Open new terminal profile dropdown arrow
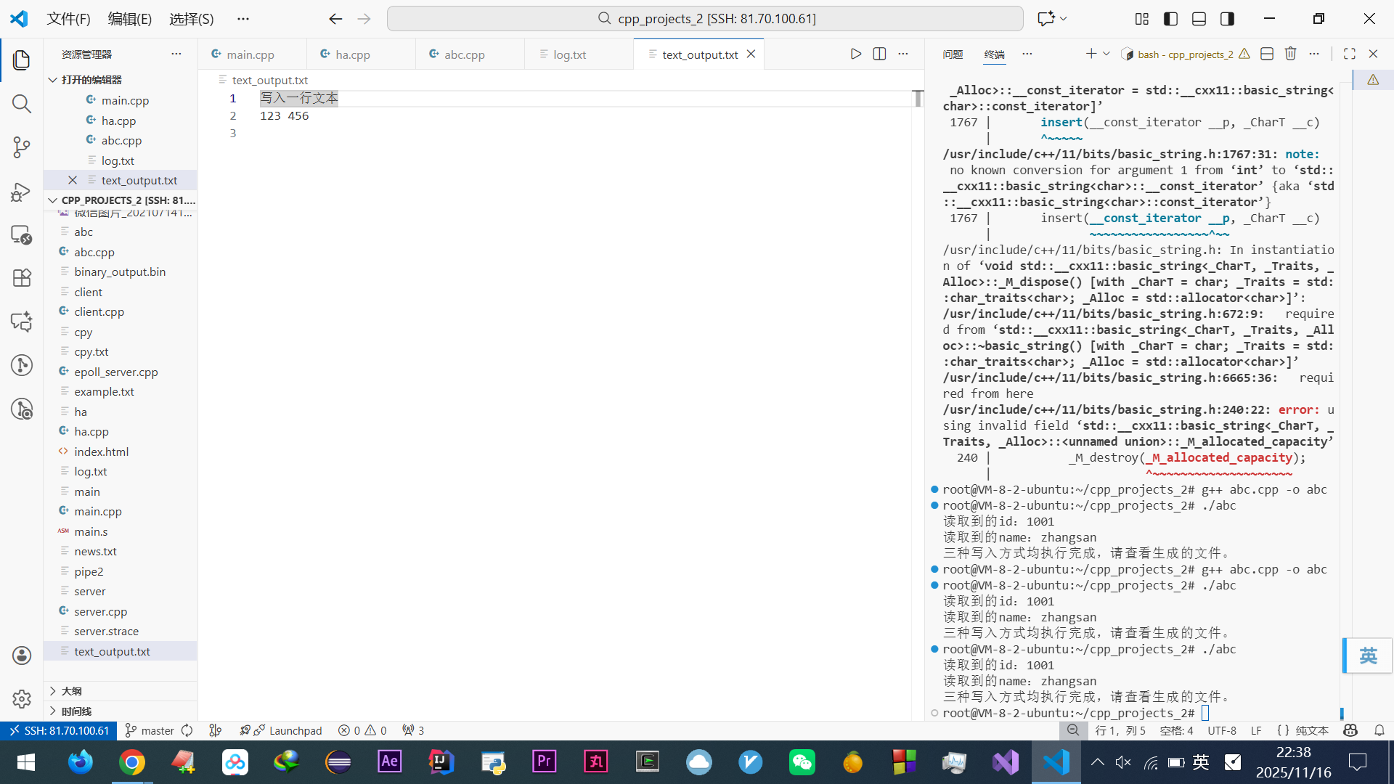This screenshot has width=1394, height=784. [x=1106, y=54]
